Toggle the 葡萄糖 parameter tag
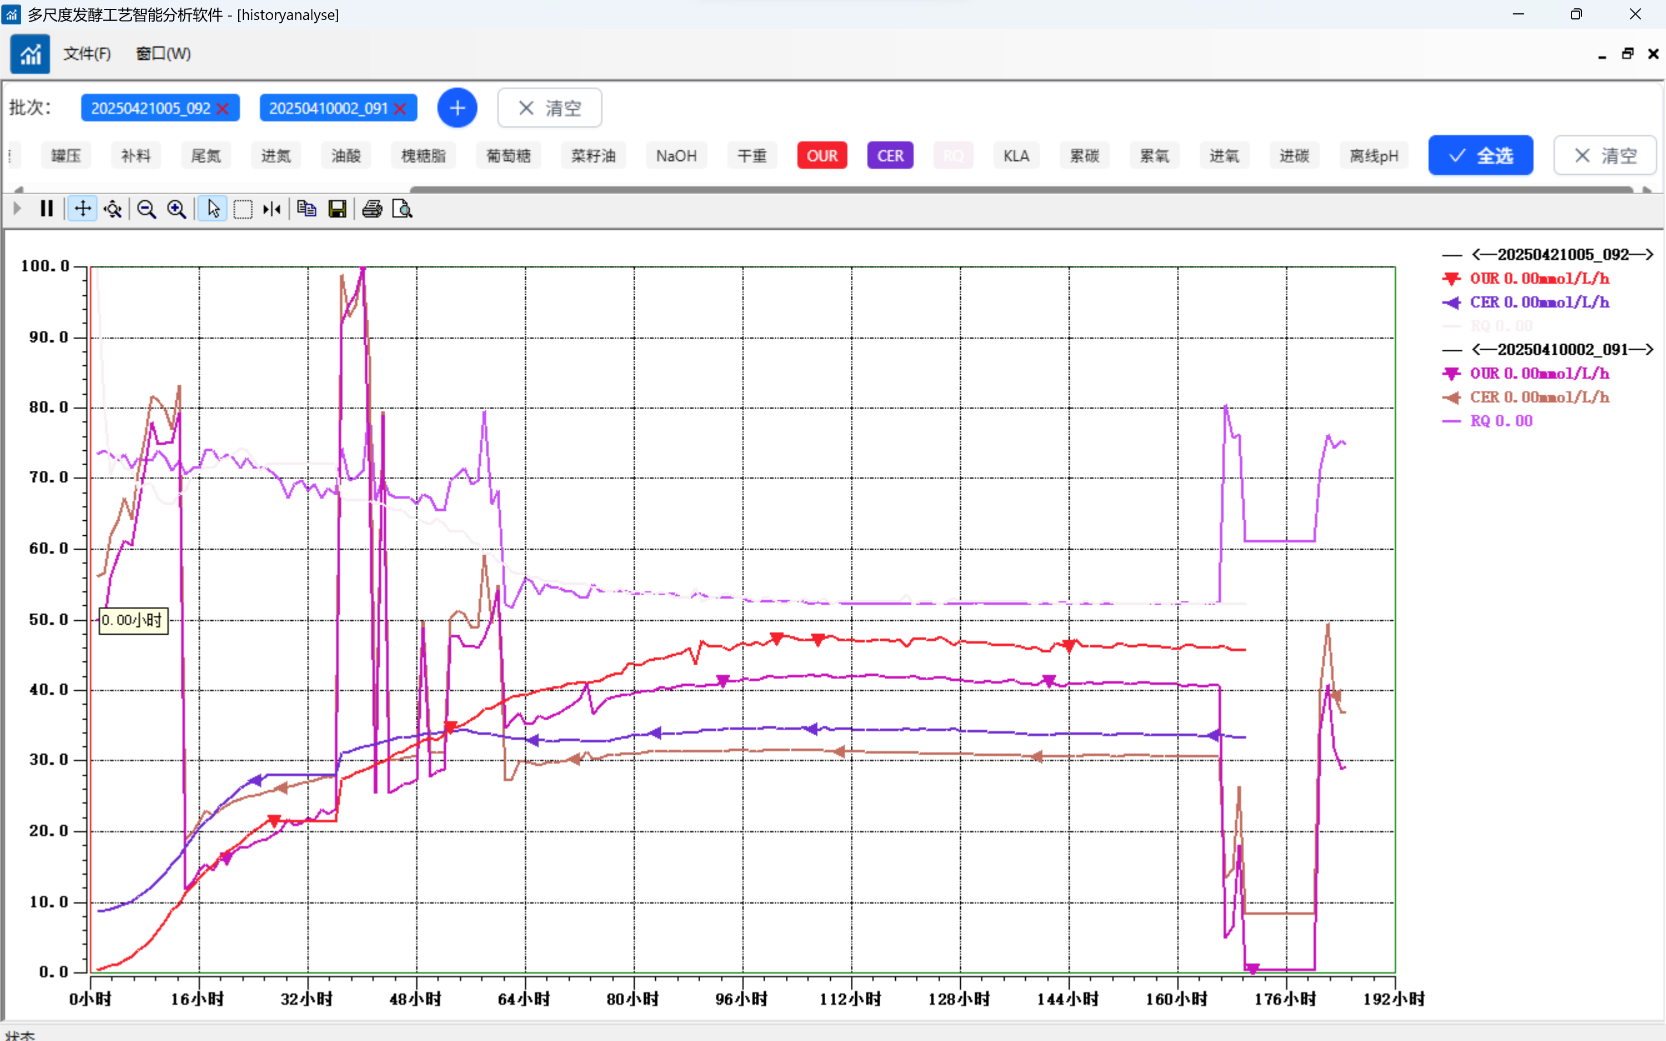 [x=509, y=155]
